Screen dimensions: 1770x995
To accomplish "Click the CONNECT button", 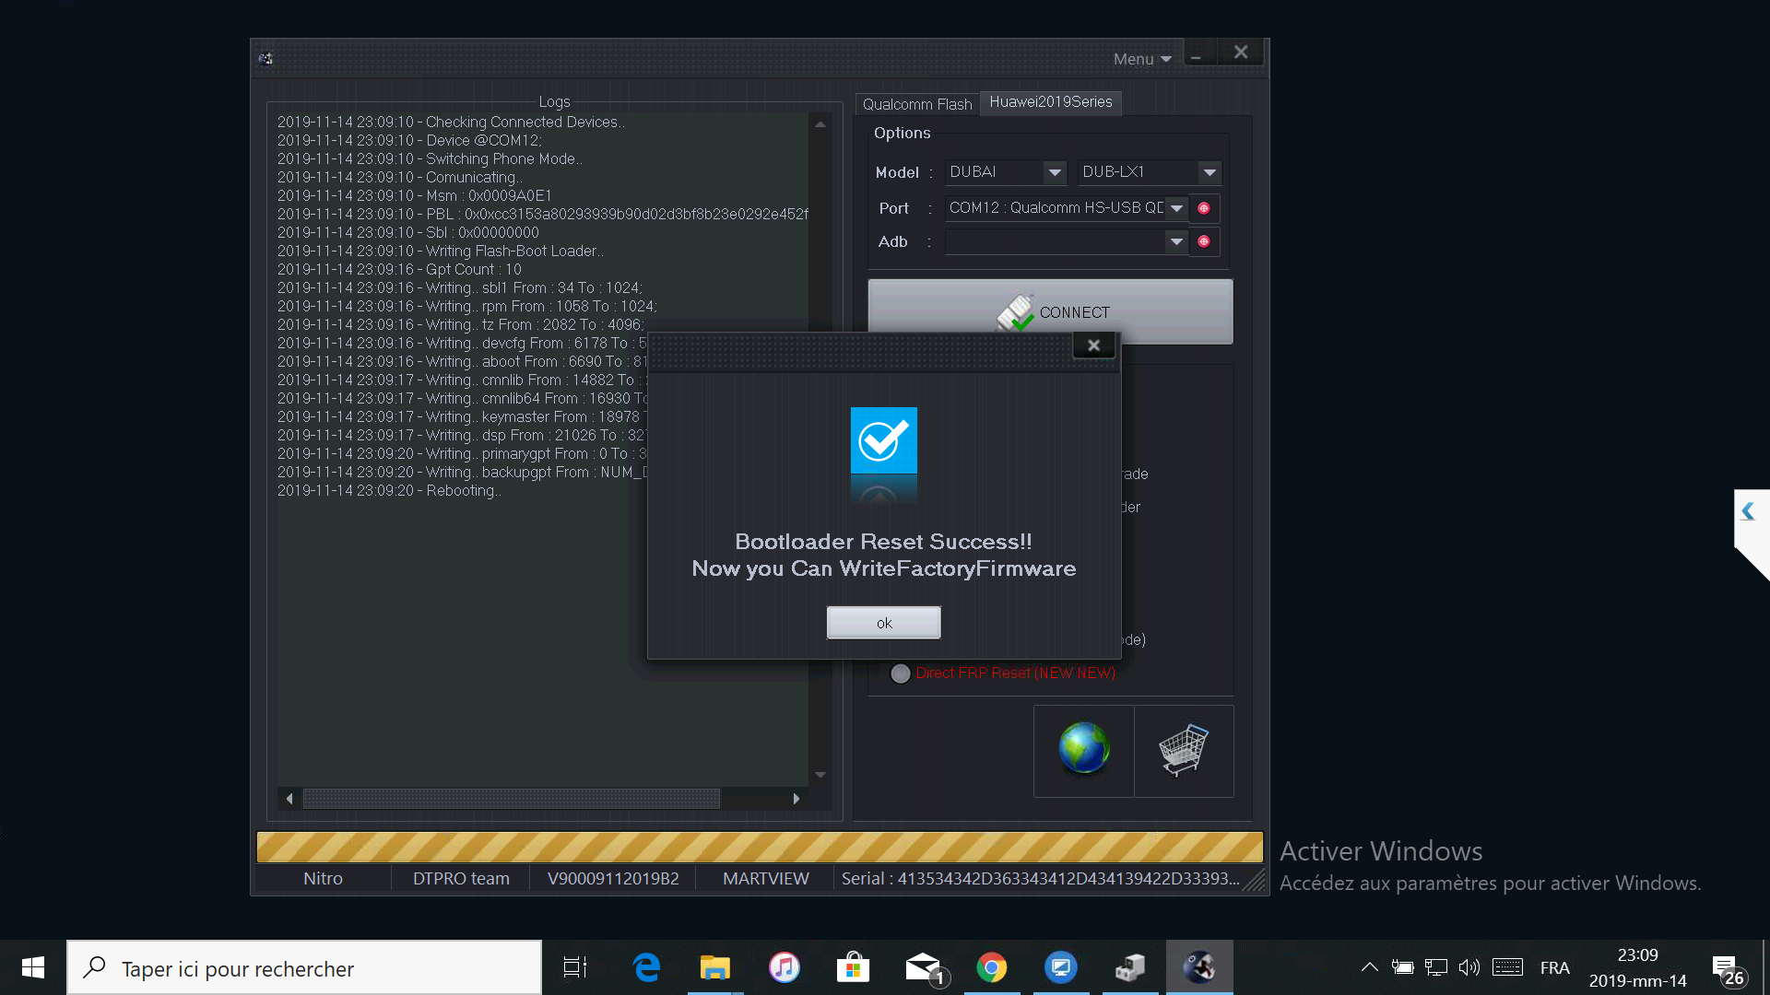I will pyautogui.click(x=1050, y=311).
